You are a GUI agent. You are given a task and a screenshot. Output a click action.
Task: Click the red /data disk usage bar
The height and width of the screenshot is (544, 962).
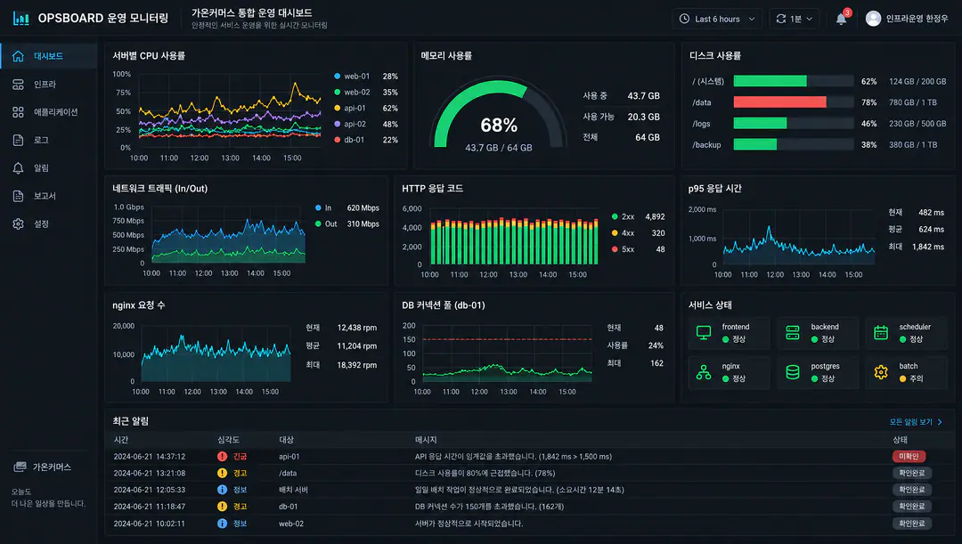click(794, 101)
